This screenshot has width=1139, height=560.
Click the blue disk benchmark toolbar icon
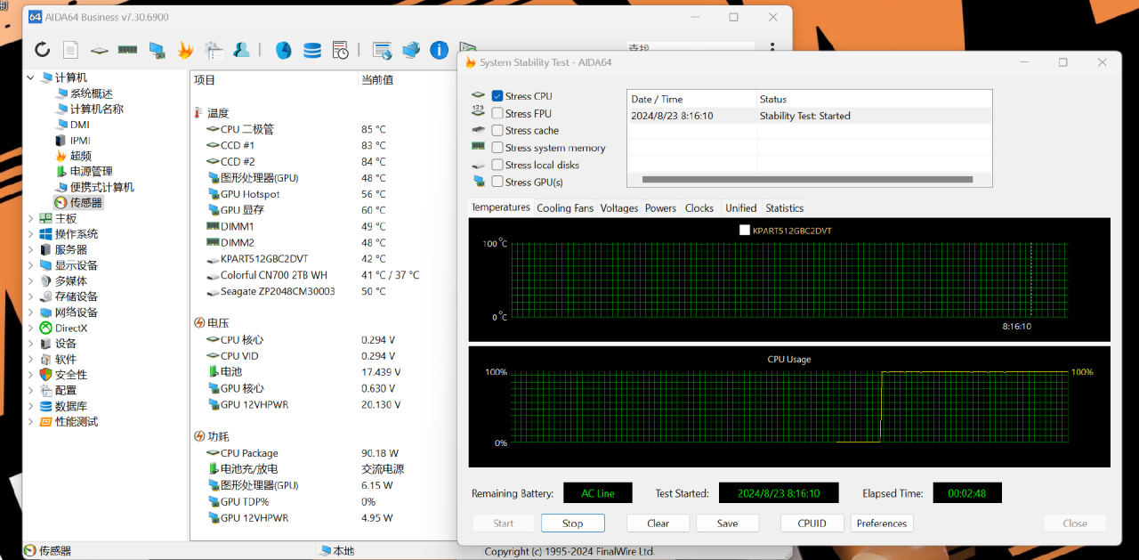point(283,50)
